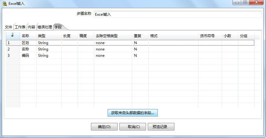
Task: Click the 格式 column header
Action: click(x=174, y=36)
